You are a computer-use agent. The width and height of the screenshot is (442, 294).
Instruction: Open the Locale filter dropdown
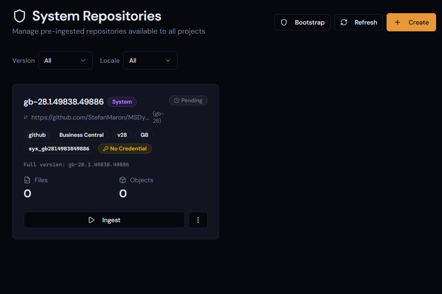tap(150, 60)
